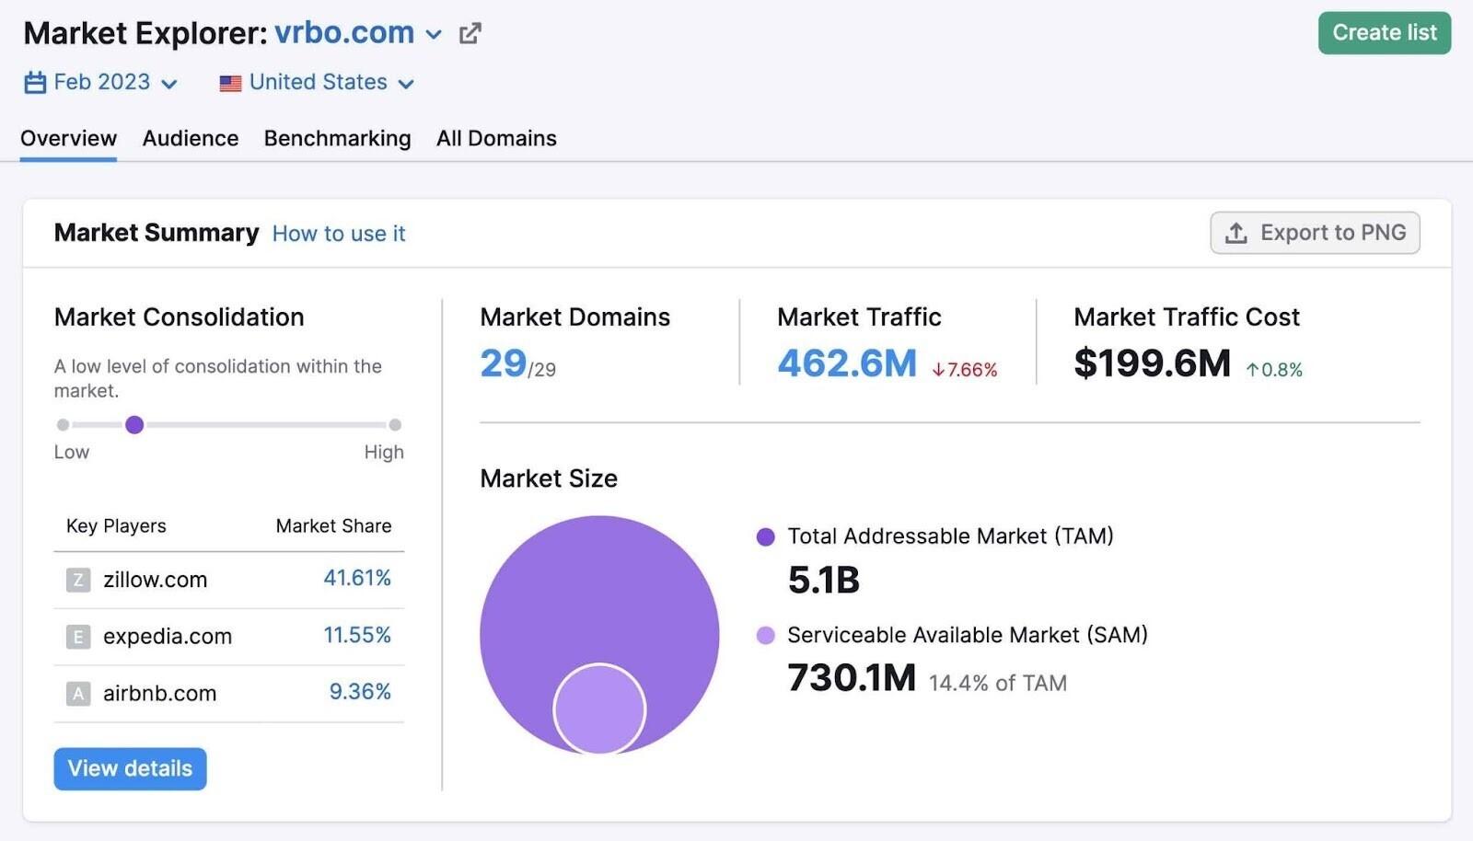Screen dimensions: 1473x841
Task: Click the Market Share column header
Action: (x=333, y=526)
